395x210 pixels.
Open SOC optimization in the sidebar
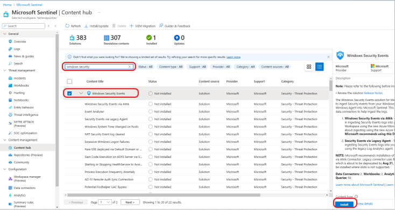tap(25, 133)
